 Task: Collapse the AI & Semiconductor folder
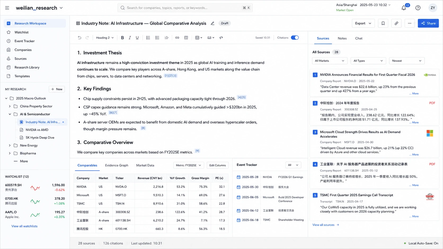click(x=10, y=114)
